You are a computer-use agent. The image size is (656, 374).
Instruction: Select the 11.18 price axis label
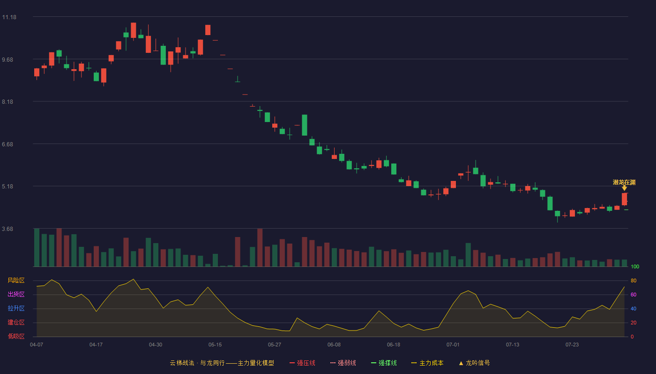tap(9, 17)
